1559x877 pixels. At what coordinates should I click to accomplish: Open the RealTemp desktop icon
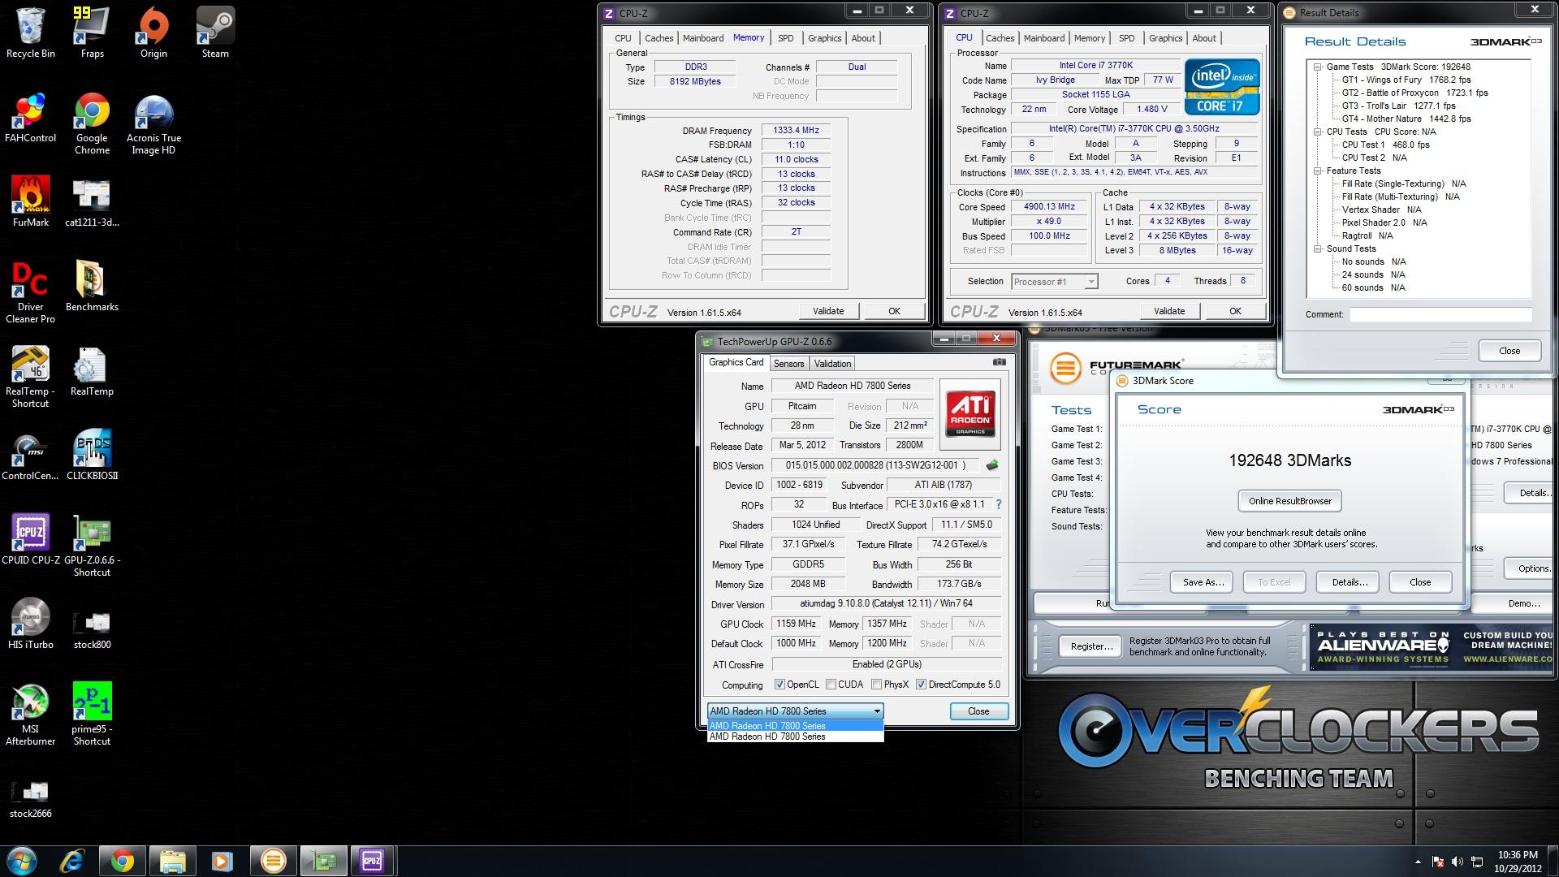[x=92, y=370]
